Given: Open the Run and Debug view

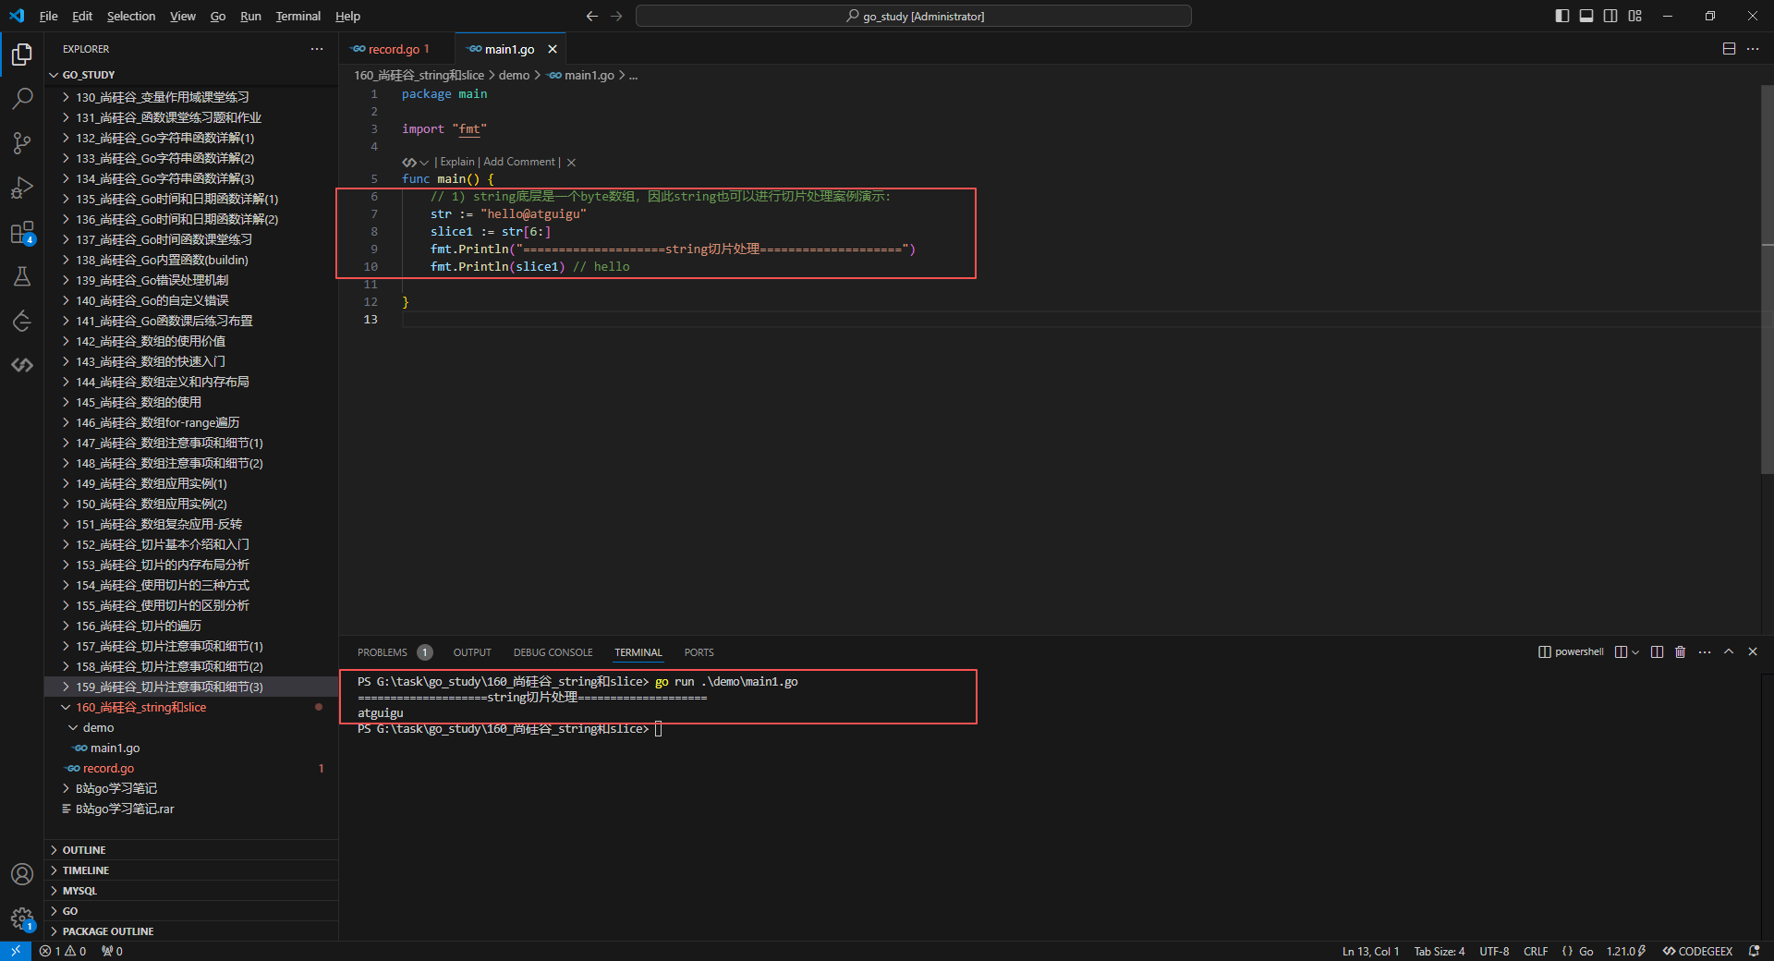Looking at the screenshot, I should point(22,188).
